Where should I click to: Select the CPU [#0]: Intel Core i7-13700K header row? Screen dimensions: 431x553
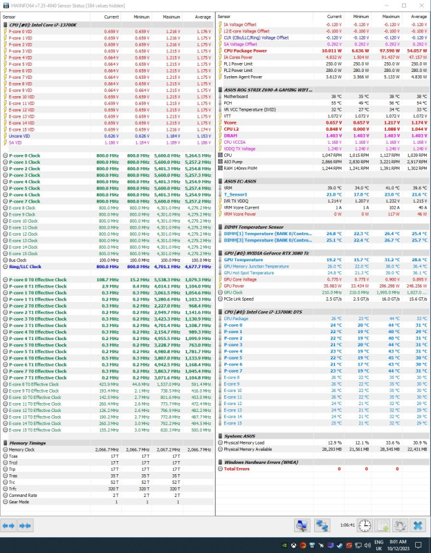pyautogui.click(x=107, y=25)
